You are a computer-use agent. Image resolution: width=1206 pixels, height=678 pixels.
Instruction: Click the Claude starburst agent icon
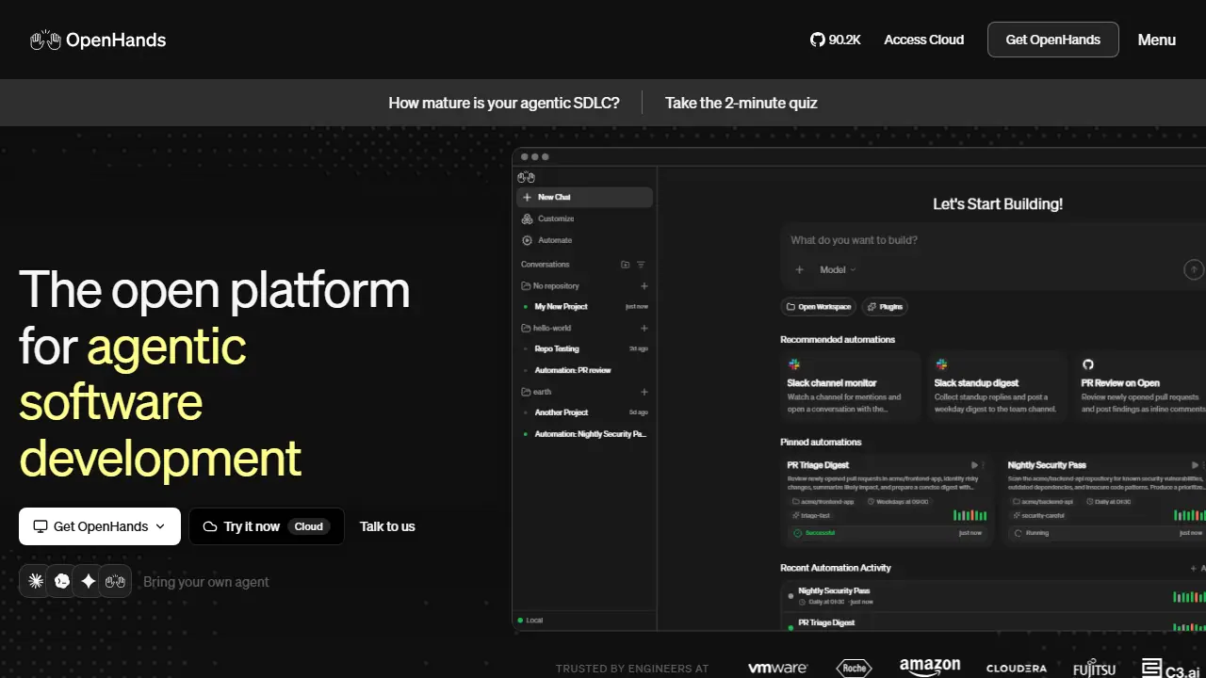(x=36, y=581)
